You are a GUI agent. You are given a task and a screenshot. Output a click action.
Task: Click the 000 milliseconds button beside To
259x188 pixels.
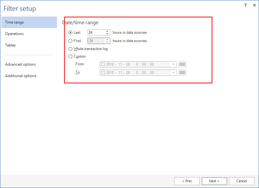click(182, 72)
